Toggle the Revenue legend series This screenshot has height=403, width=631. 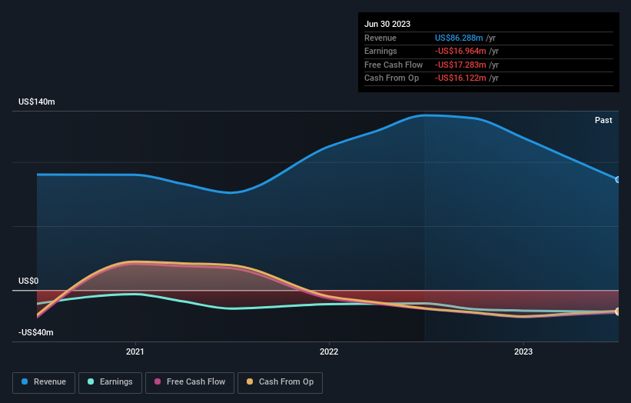44,382
